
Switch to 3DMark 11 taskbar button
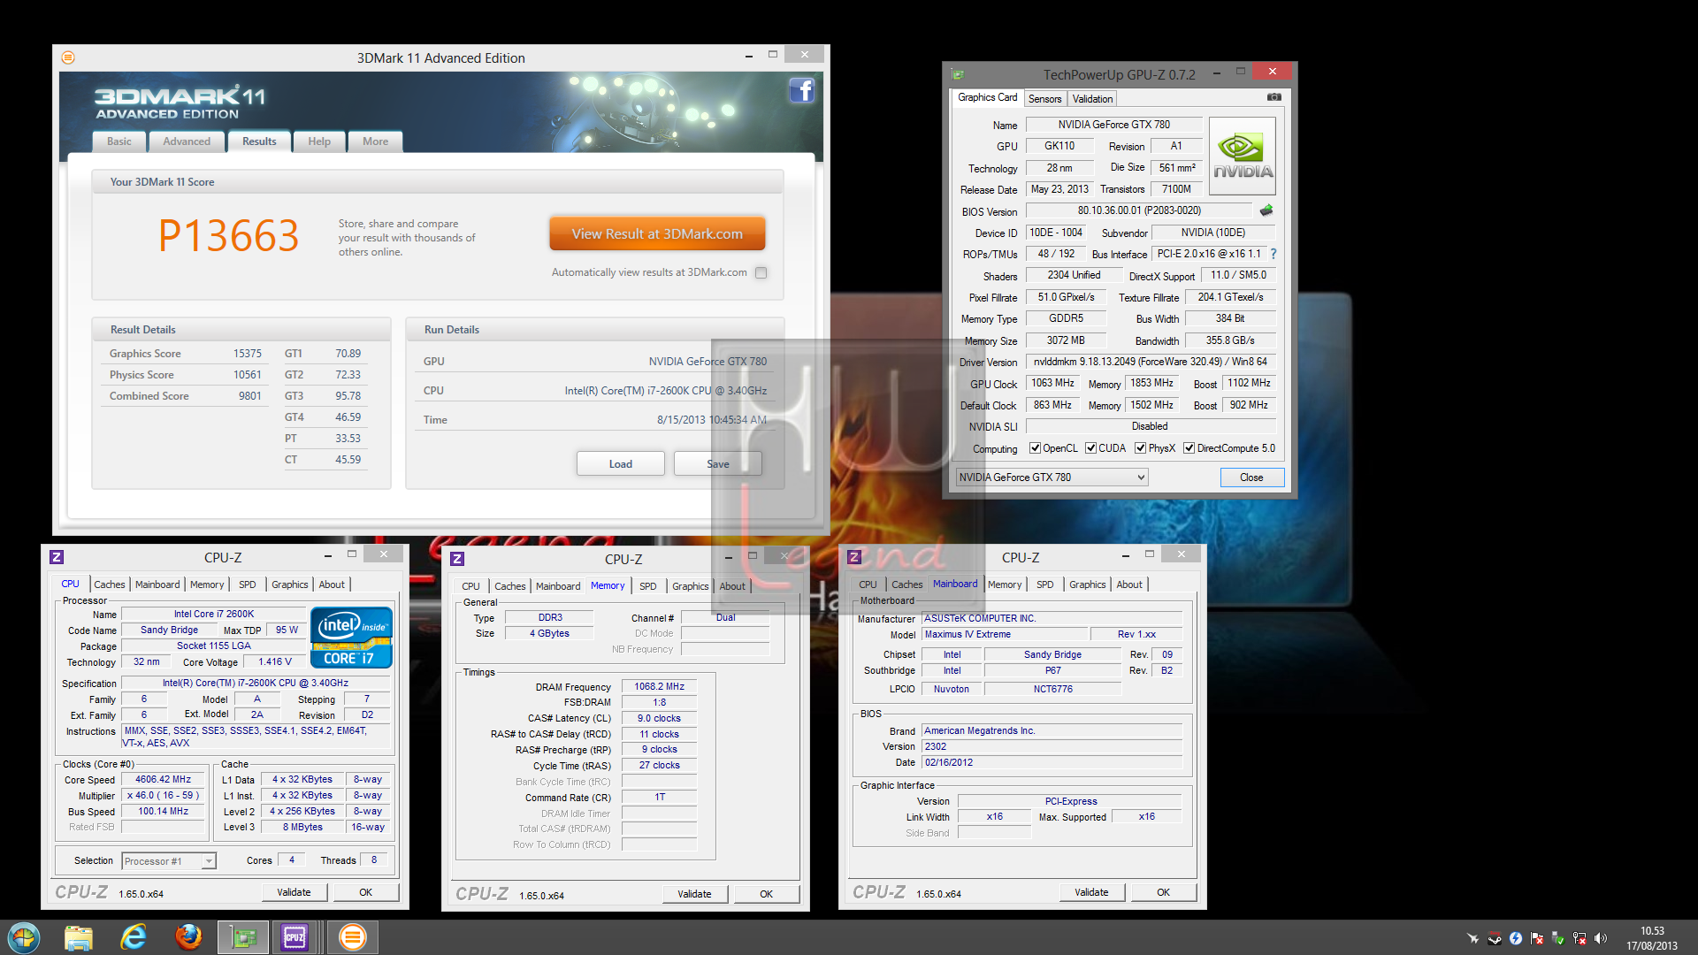[353, 937]
